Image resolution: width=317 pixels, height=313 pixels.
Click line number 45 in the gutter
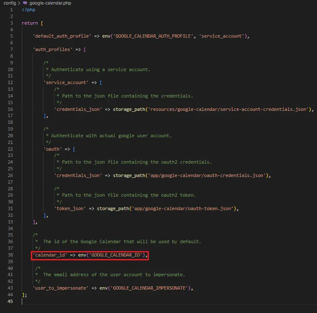tap(10, 301)
